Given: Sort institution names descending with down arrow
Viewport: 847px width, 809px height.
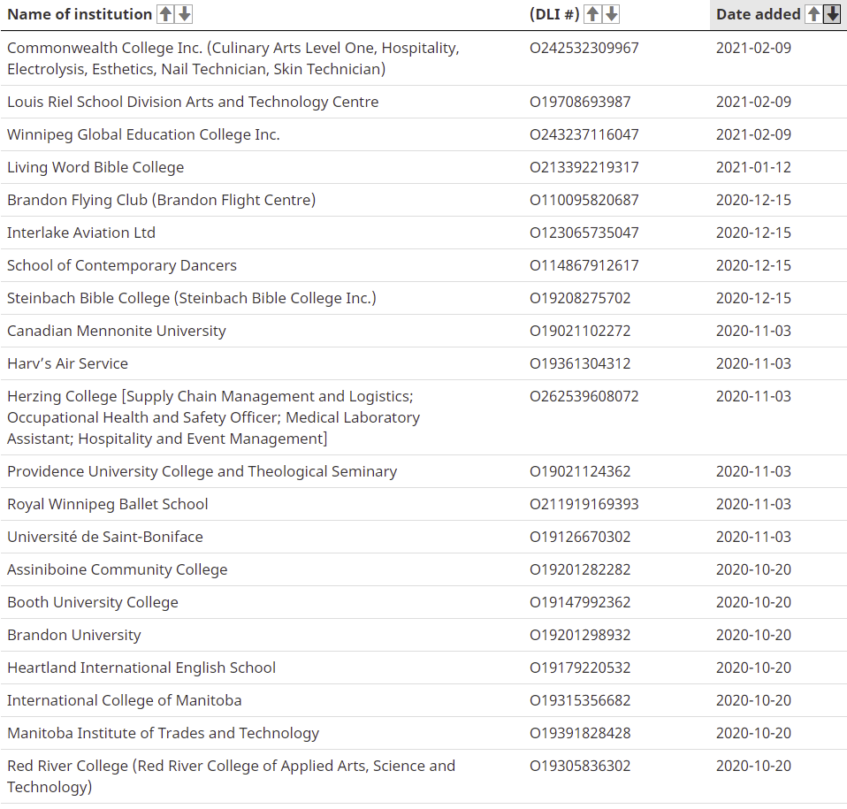Looking at the screenshot, I should pos(184,14).
